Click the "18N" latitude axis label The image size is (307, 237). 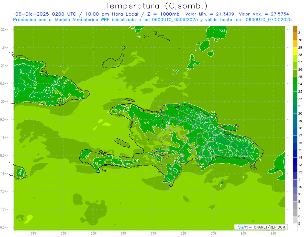click(4, 173)
